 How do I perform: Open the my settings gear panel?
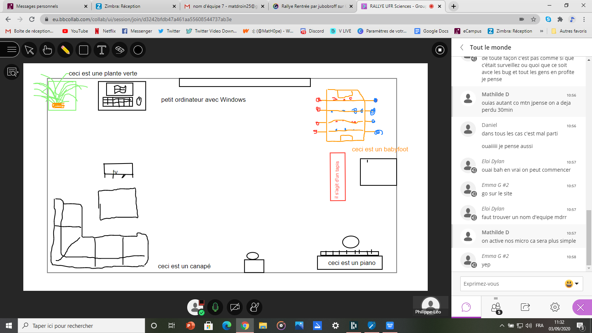555,307
